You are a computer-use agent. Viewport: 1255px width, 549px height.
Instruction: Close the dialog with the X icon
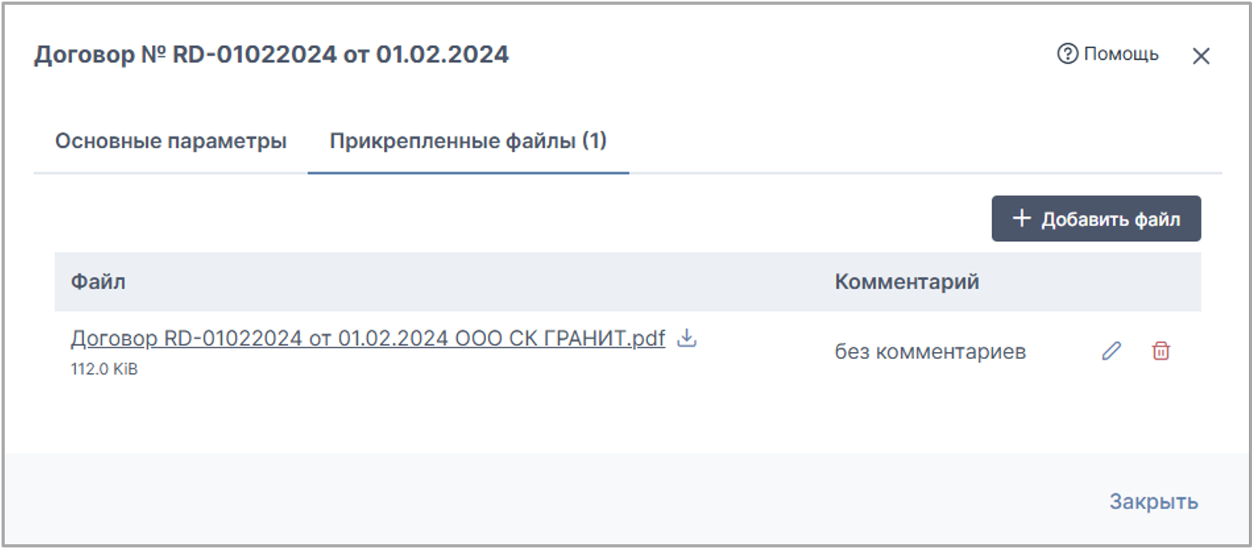coord(1201,56)
